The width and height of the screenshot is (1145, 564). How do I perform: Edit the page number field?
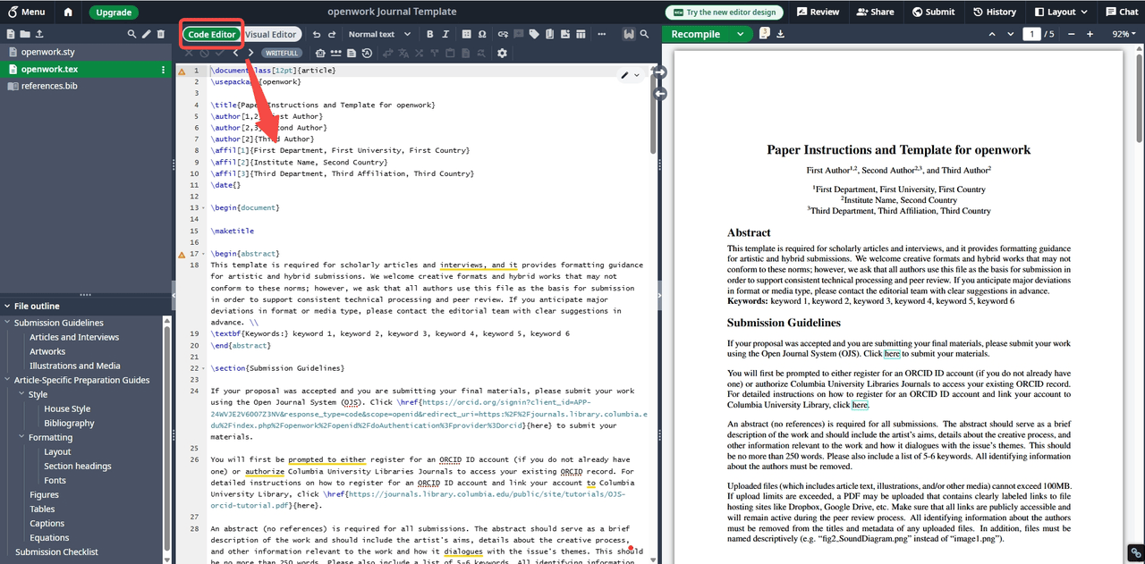[1030, 32]
